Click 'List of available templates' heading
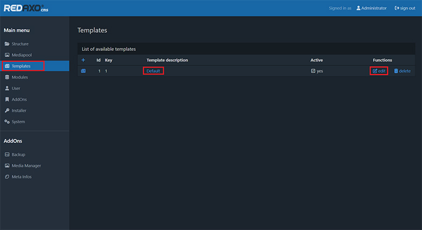The width and height of the screenshot is (422, 230). [x=109, y=49]
